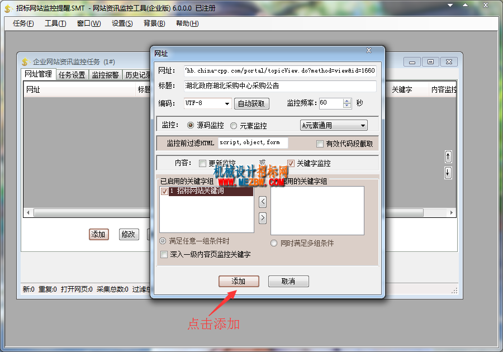Close the main application window

[x=486, y=5]
